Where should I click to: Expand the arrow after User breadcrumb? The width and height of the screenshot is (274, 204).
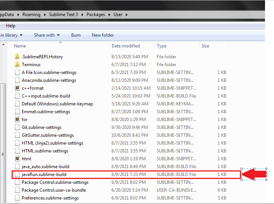(x=127, y=15)
